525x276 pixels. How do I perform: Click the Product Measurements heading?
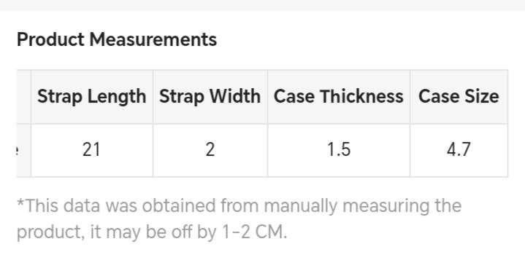pos(117,39)
